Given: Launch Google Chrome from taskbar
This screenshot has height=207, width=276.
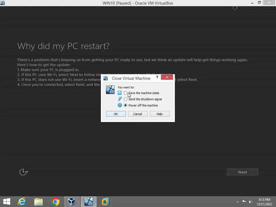Looking at the screenshot, I should (x=55, y=202).
